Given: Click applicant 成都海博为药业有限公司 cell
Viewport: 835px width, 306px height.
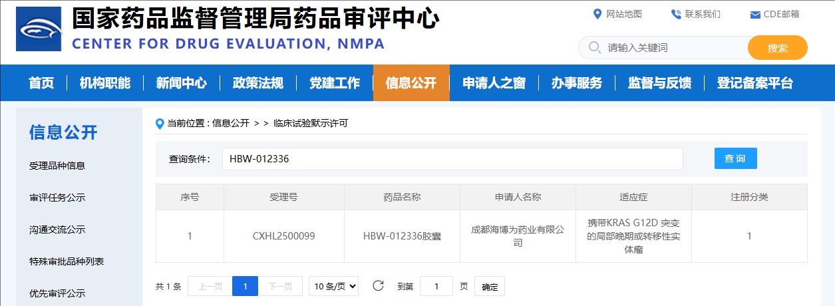Looking at the screenshot, I should tap(518, 236).
